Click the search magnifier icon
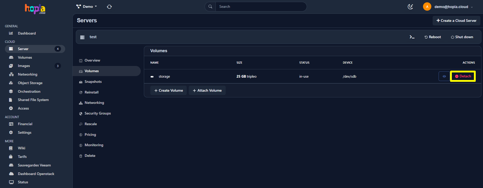The width and height of the screenshot is (483, 188). (210, 7)
